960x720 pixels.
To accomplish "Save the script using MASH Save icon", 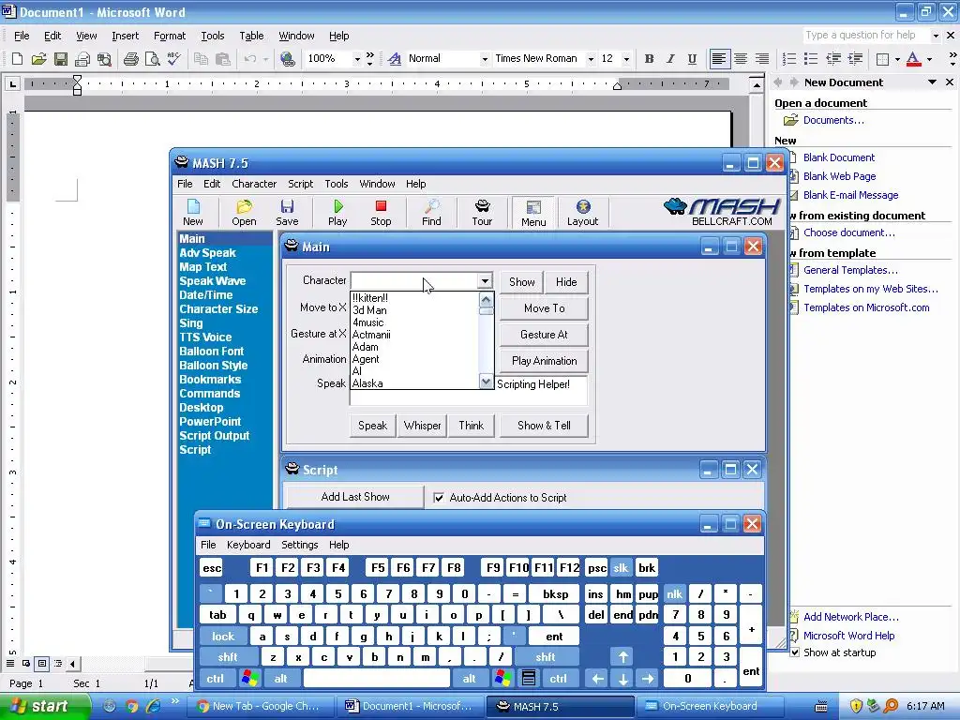I will click(287, 212).
